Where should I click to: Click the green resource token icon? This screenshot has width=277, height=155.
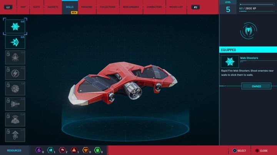point(97,150)
